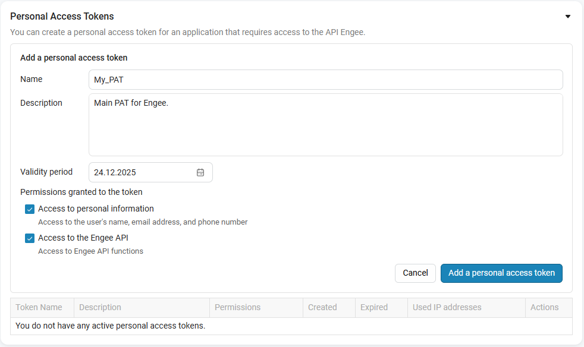Click the Access to the Engee API label

pos(83,238)
